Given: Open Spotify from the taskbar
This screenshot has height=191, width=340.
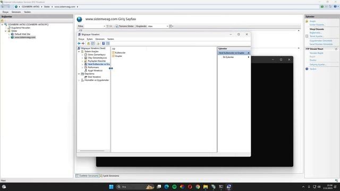Looking at the screenshot, I should pyautogui.click(x=174, y=187).
